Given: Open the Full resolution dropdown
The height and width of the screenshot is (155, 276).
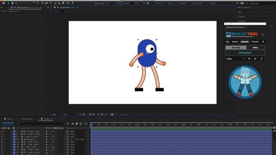Looking at the screenshot, I should pyautogui.click(x=70, y=115).
